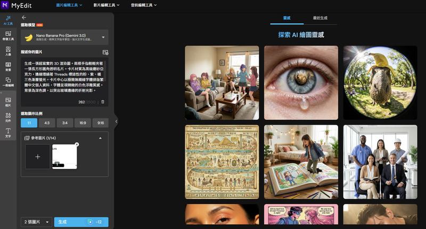This screenshot has width=426, height=229.
Task: Open the girl jumping on storybook image
Action: pos(301,162)
